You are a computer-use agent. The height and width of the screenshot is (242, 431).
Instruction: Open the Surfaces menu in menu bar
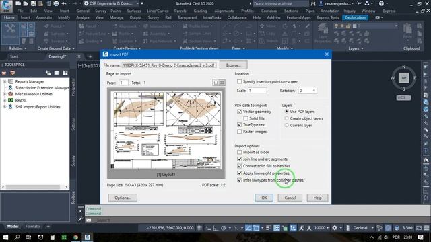134,11
